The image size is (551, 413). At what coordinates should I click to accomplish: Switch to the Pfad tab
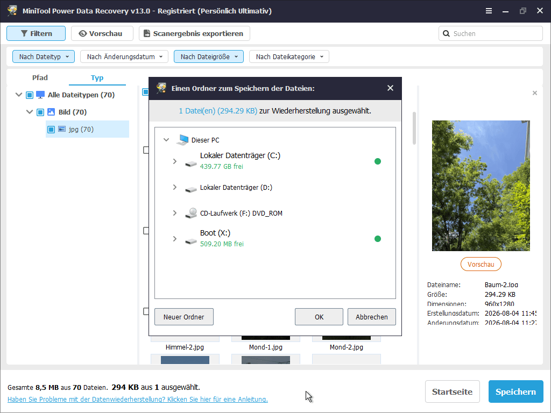click(x=40, y=77)
